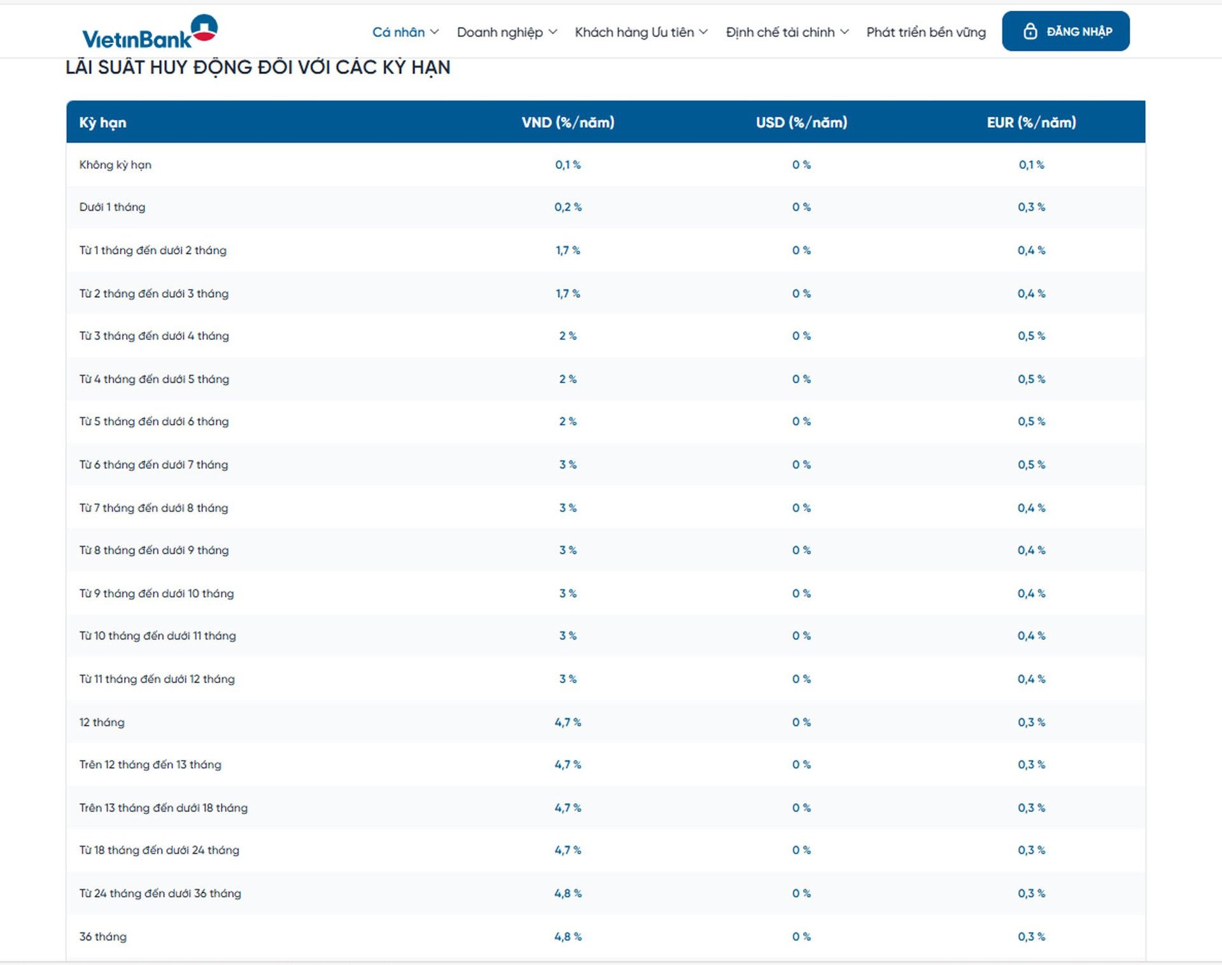Click the 12 tháng row label
This screenshot has height=965, width=1222.
(102, 722)
